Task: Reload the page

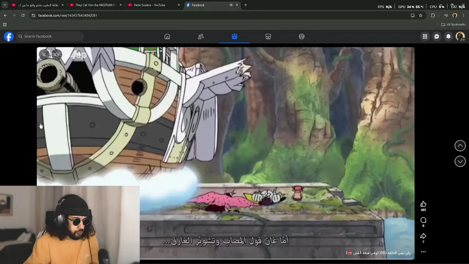Action: tap(23, 15)
